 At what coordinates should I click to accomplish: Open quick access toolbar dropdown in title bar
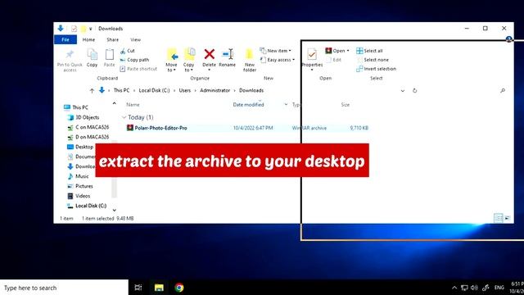pyautogui.click(x=90, y=29)
